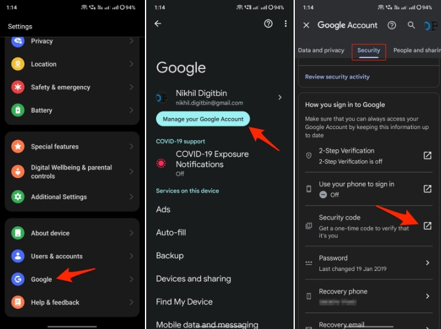Open Ads service entry
Image resolution: width=441 pixels, height=329 pixels.
point(163,210)
